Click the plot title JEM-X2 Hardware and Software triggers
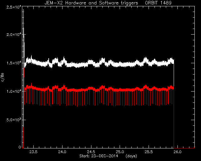The height and width of the screenshot is (161, 201). coord(91,3)
